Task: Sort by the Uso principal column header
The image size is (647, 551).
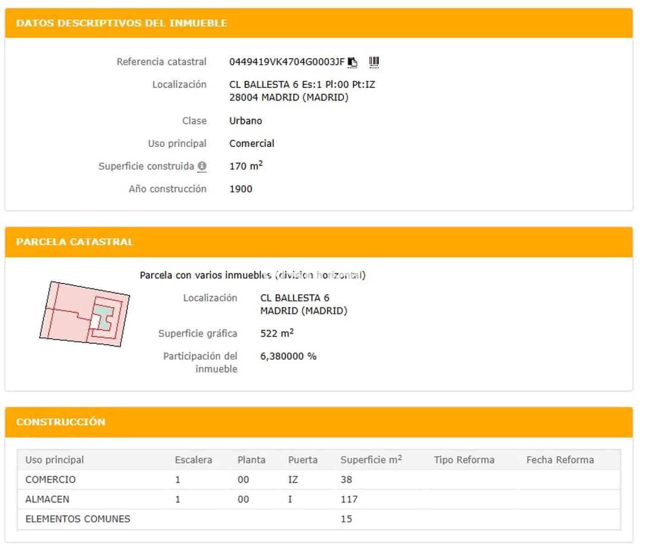Action: point(55,459)
